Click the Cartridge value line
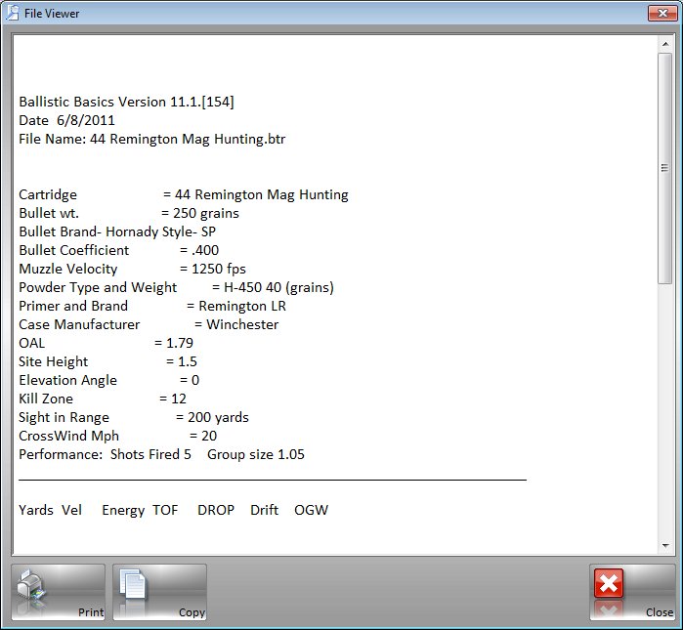This screenshot has height=630, width=683. (183, 194)
